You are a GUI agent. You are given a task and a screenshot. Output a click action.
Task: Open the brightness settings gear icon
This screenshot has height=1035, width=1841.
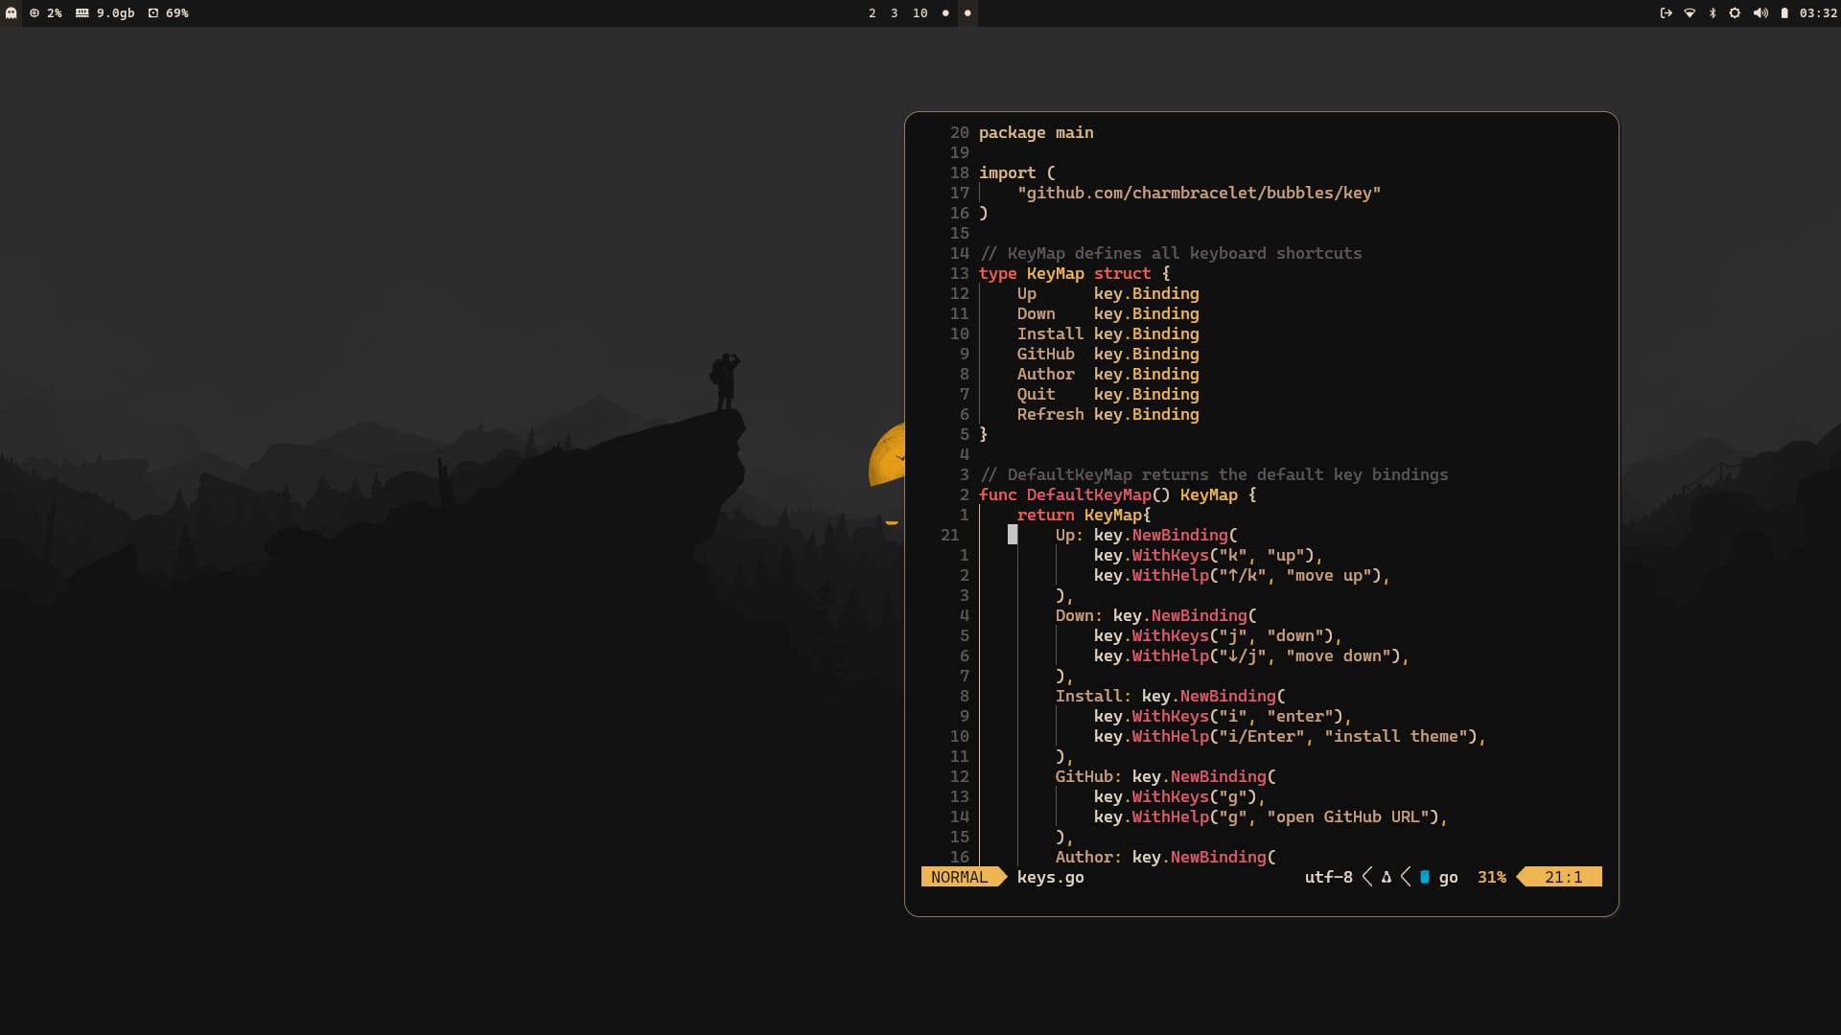coord(1735,13)
